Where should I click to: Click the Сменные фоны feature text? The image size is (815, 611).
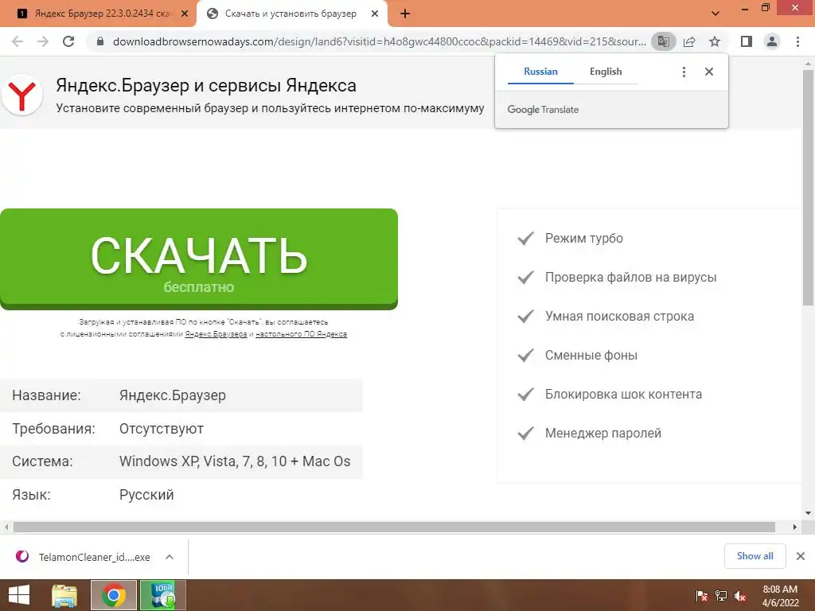pyautogui.click(x=591, y=356)
